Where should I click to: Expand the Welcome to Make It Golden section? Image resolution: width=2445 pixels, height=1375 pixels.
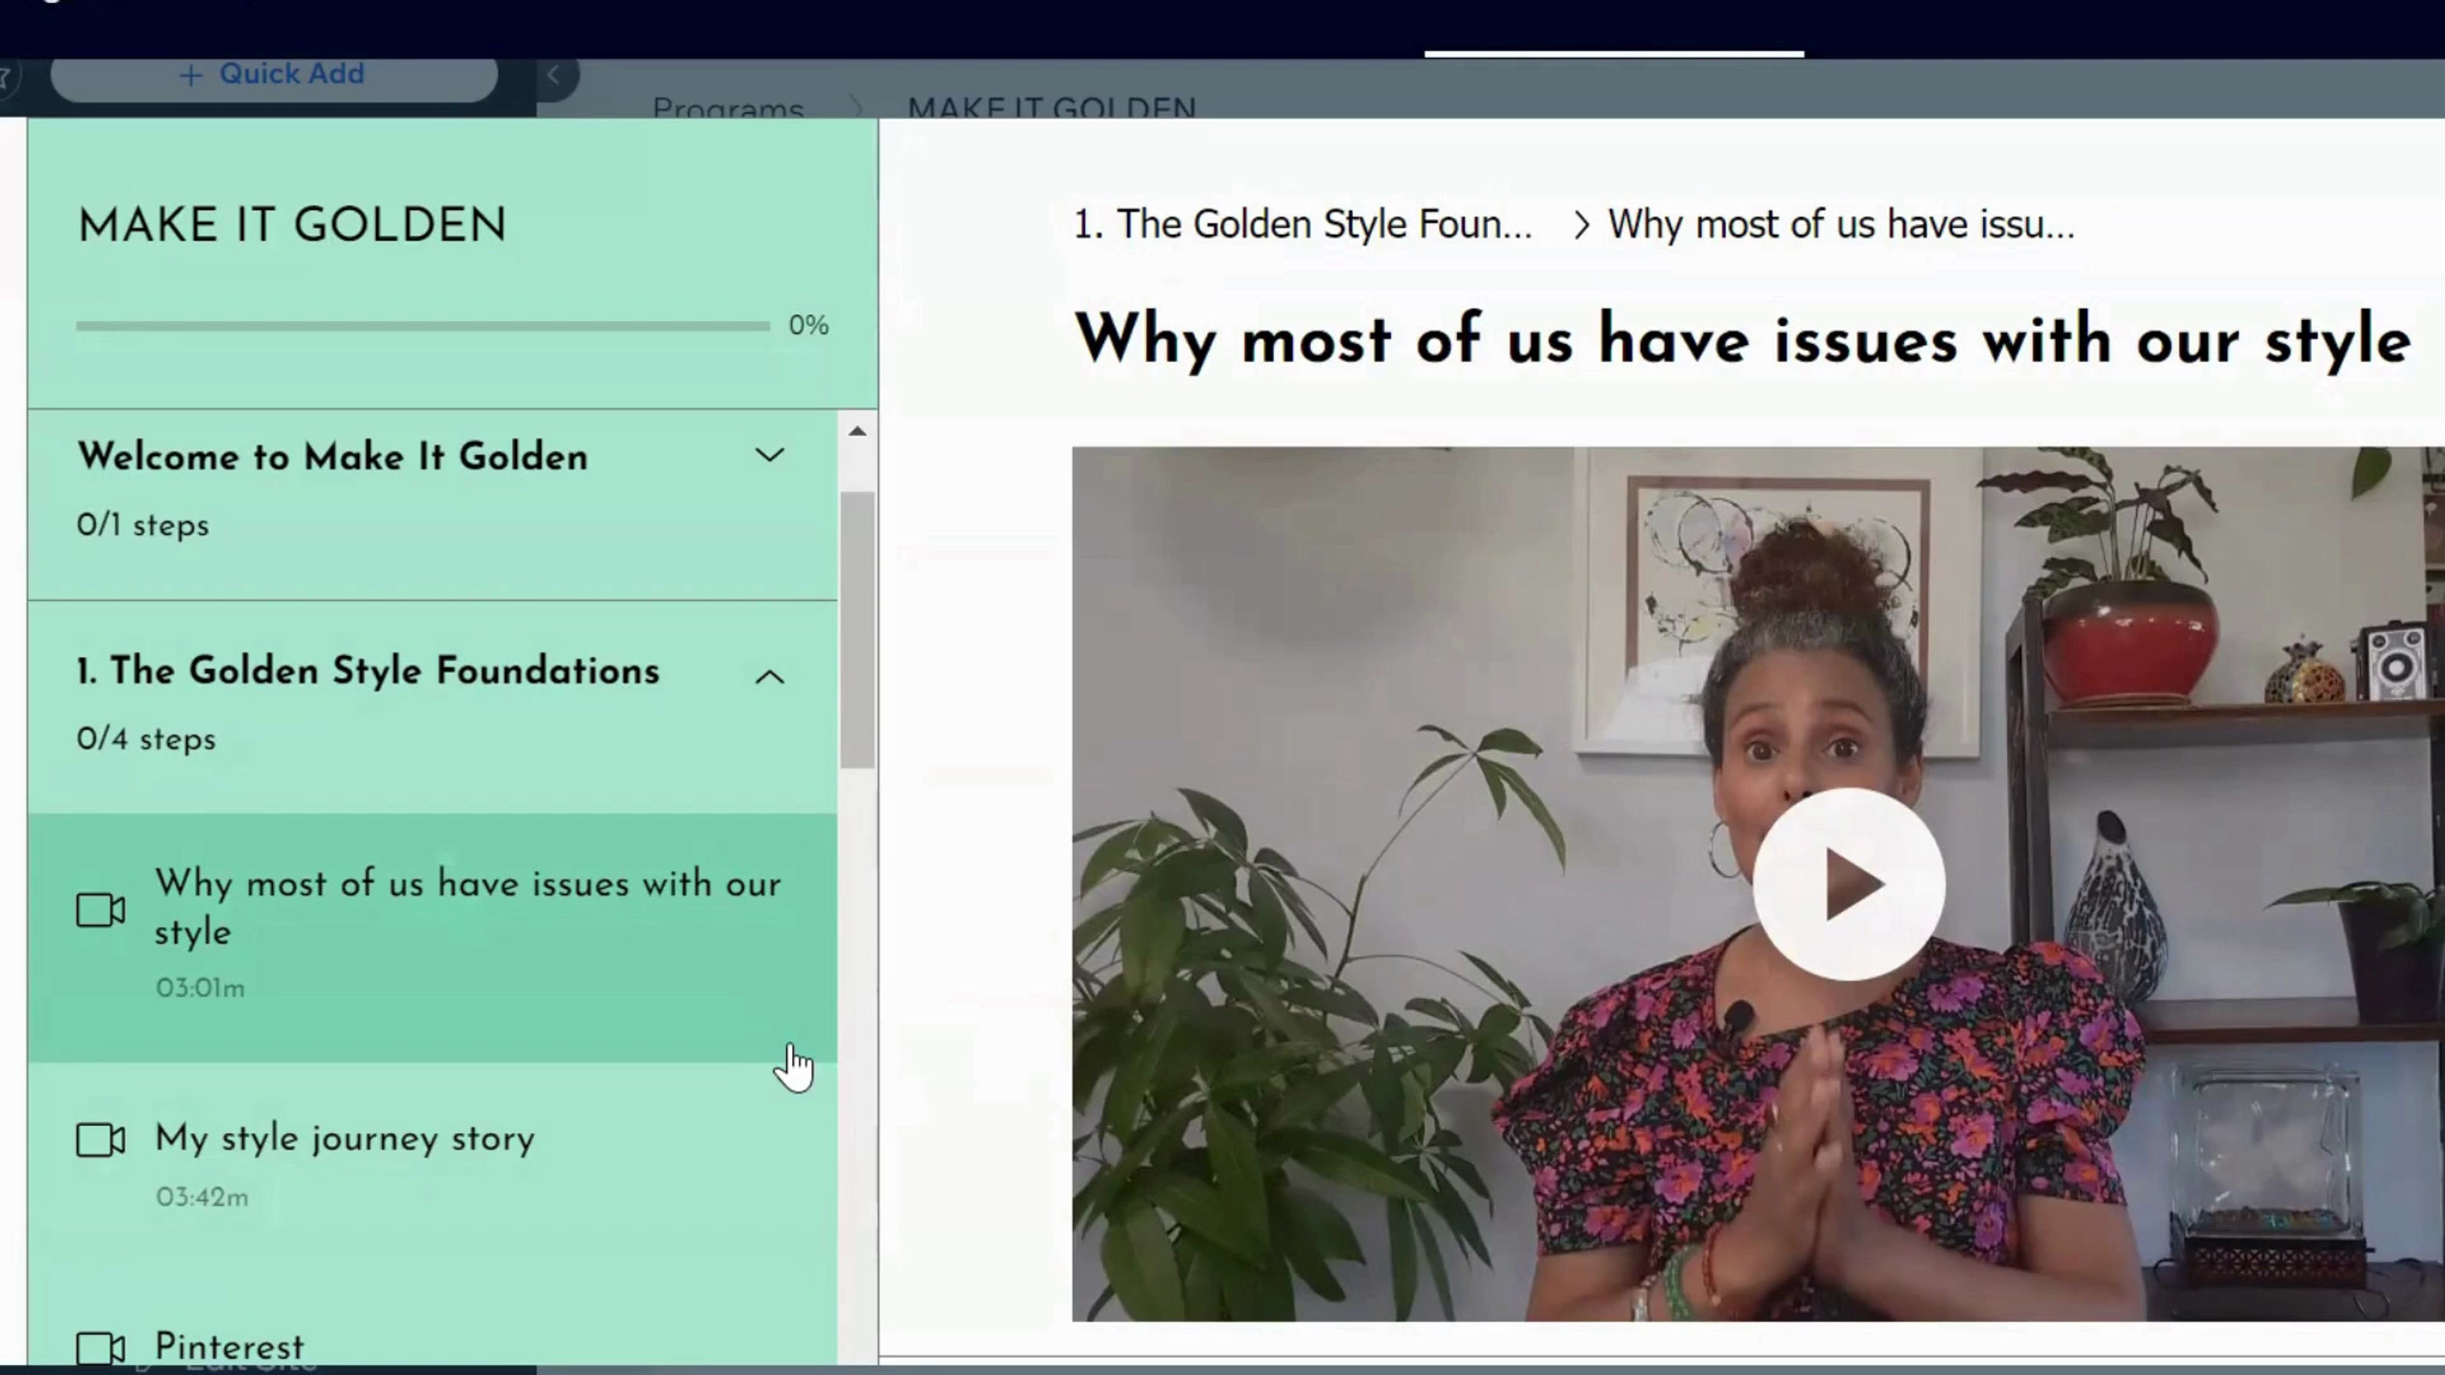click(769, 456)
